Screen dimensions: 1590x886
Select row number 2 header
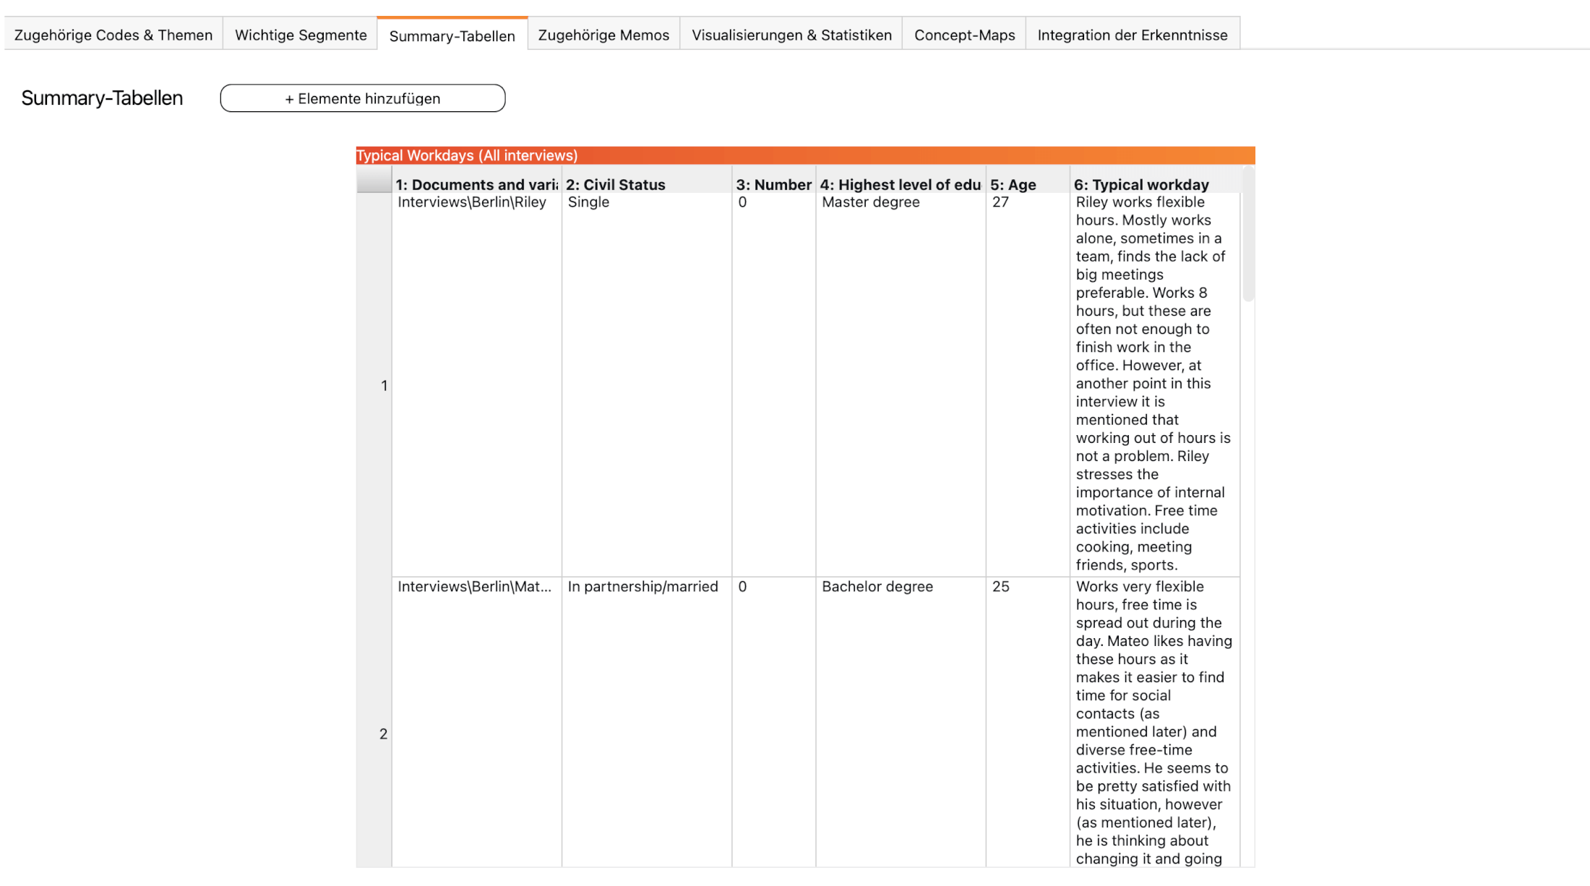point(374,723)
